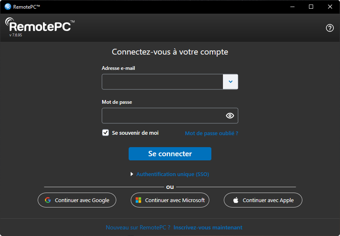Viewport: 340px width, 236px height.
Task: Open the Mot de passe oublié link
Action: point(211,133)
